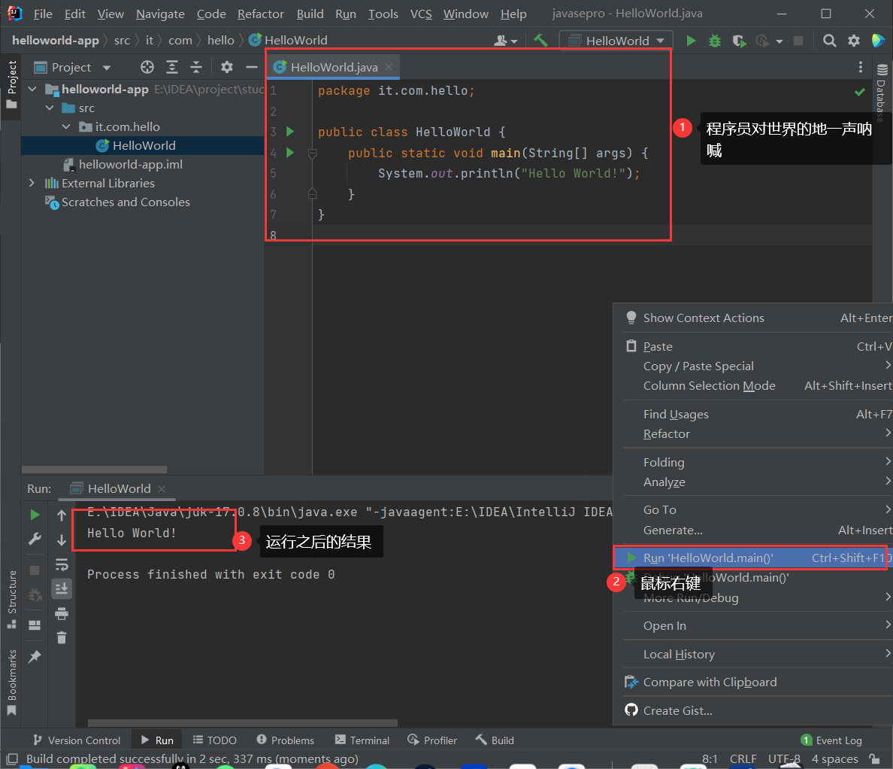
Task: Open the Refactor menu in menu bar
Action: pyautogui.click(x=260, y=14)
